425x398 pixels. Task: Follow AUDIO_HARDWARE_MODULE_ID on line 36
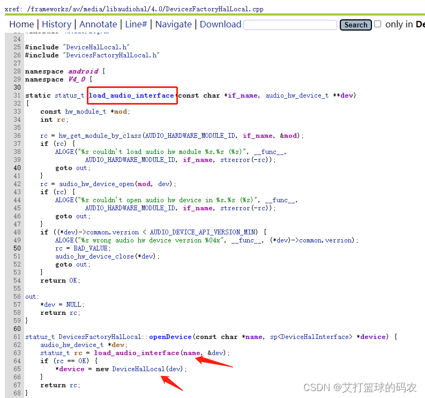click(x=190, y=136)
